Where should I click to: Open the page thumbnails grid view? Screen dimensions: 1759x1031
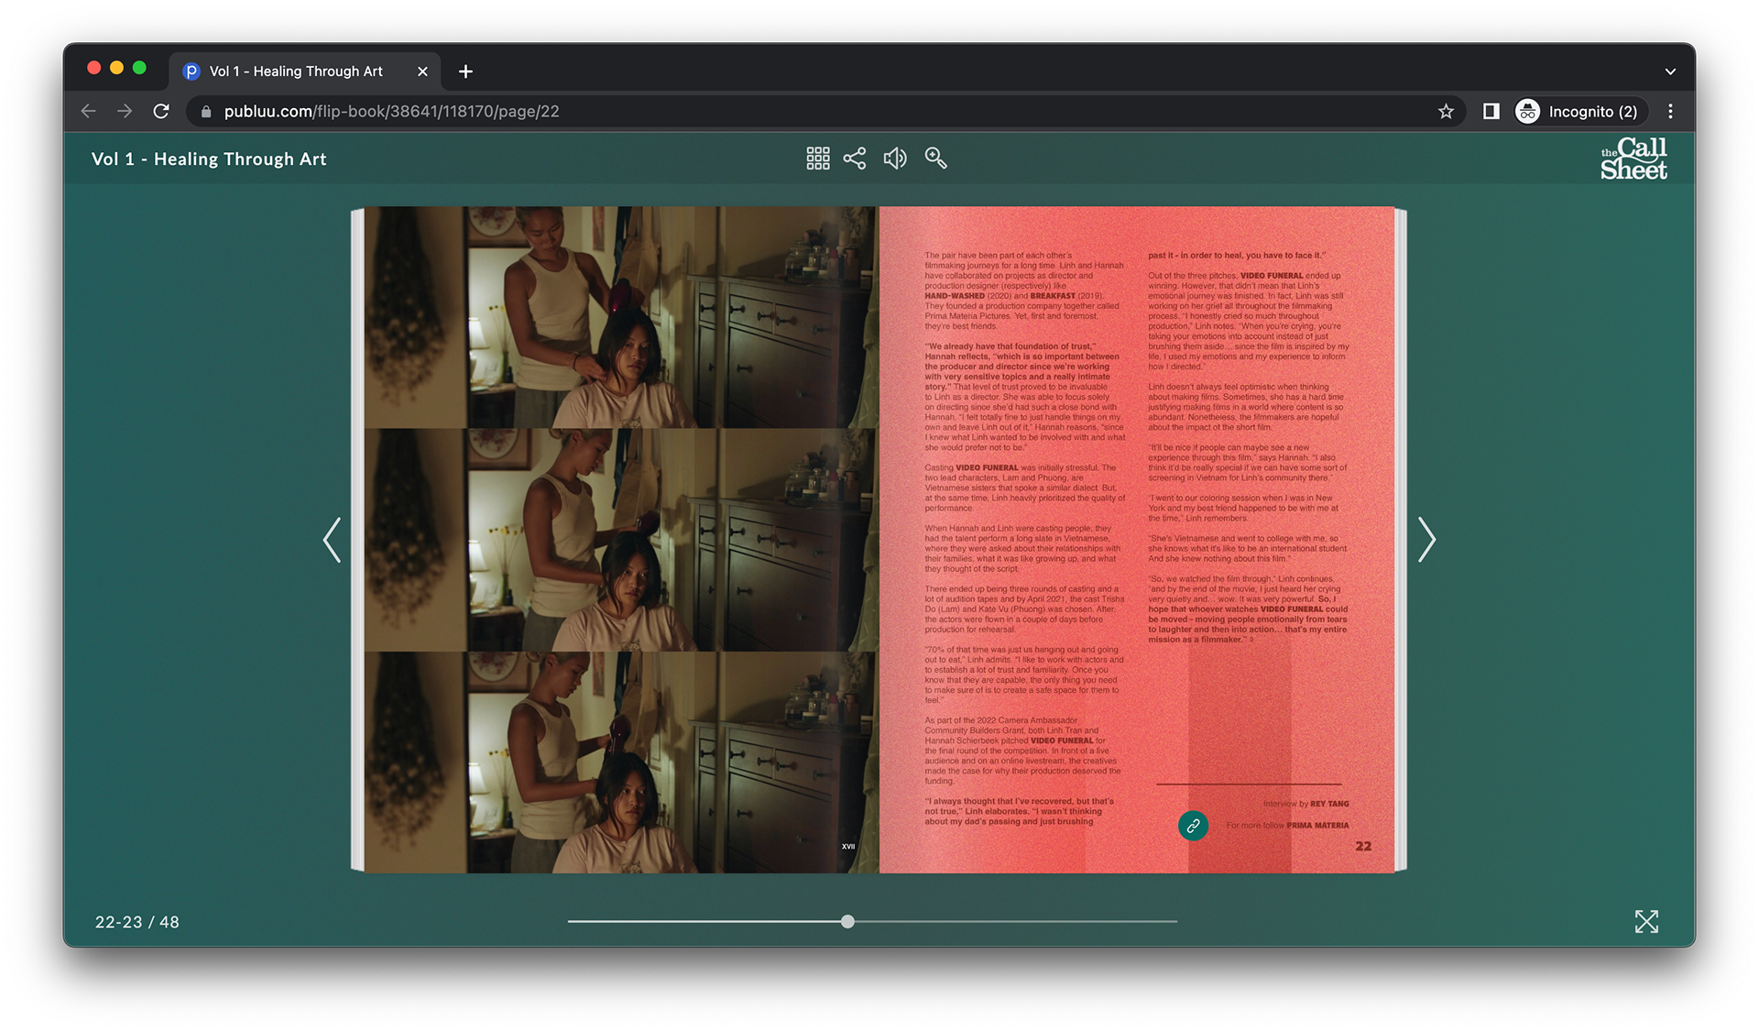pos(817,159)
